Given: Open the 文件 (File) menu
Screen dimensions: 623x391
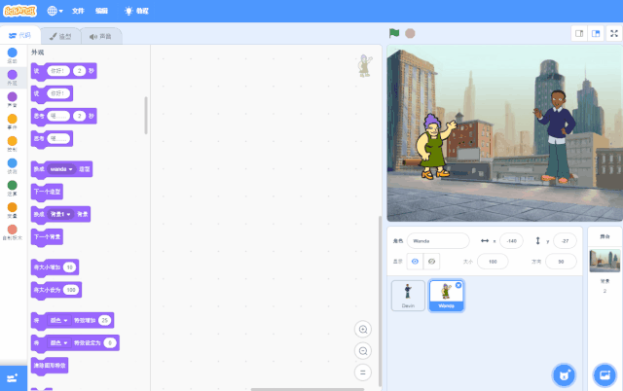Looking at the screenshot, I should pyautogui.click(x=78, y=11).
